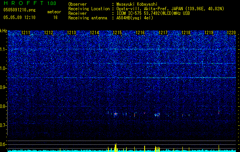240x152 pixels.
Task: Click location Ogata-vill. Akita-Pref. JAPAN text
Action: [149, 9]
